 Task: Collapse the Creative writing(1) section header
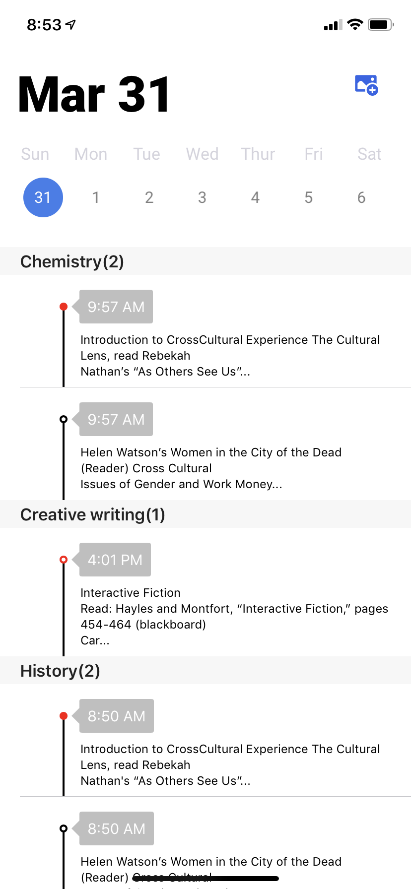point(205,514)
